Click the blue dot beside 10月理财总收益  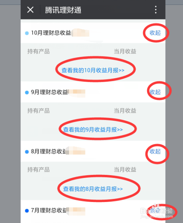pyautogui.click(x=27, y=33)
